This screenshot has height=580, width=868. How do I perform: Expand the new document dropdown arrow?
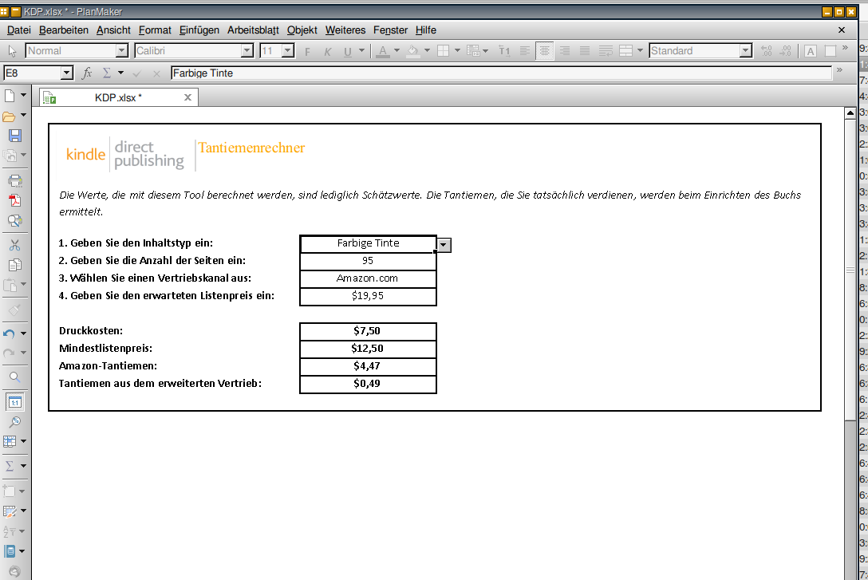(x=23, y=95)
